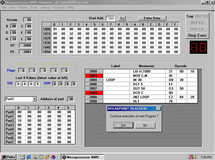Open the Pinks start button
215x160 pixels.
[8, 157]
